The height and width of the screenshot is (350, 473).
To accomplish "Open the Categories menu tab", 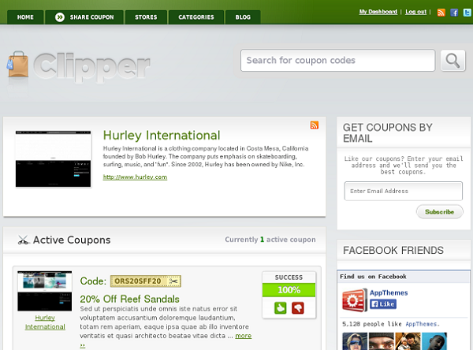I will [x=196, y=17].
